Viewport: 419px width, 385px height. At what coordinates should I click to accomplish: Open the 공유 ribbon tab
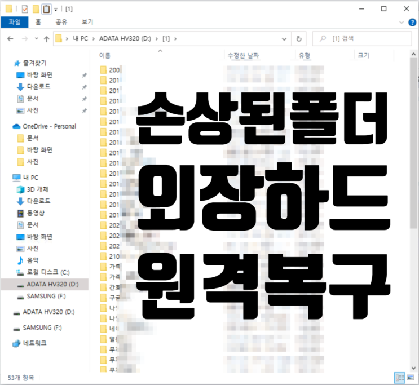[61, 22]
